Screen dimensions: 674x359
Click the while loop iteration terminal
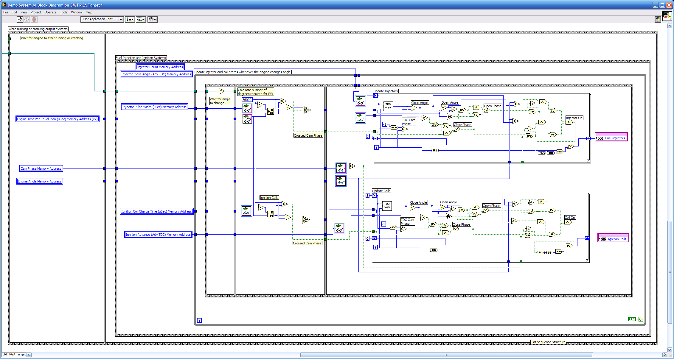[199, 320]
